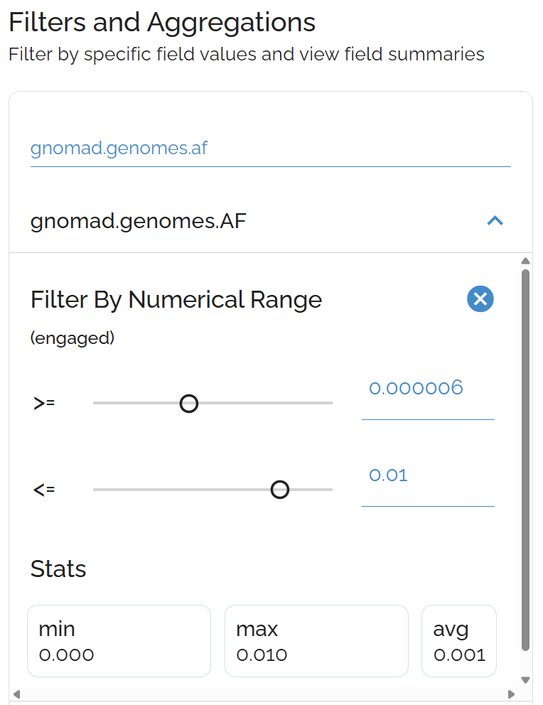Click the >= slider track right of handle
Viewport: 543px width, 705px height.
263,403
